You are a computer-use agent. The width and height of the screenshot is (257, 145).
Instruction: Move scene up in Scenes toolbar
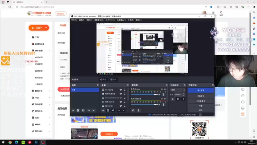pyautogui.click(x=89, y=111)
